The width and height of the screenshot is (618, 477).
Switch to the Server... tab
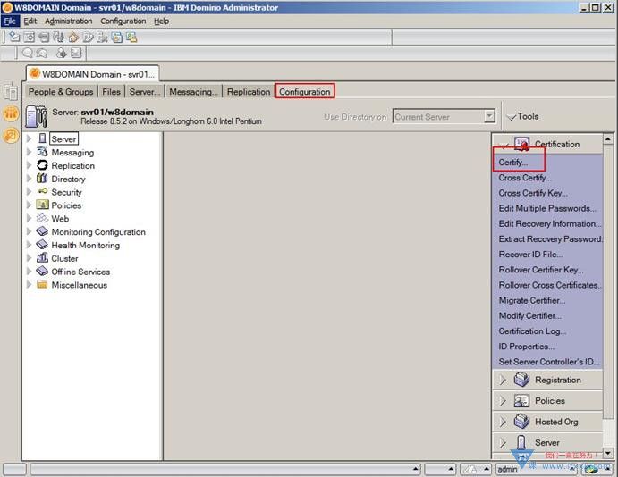(x=144, y=92)
